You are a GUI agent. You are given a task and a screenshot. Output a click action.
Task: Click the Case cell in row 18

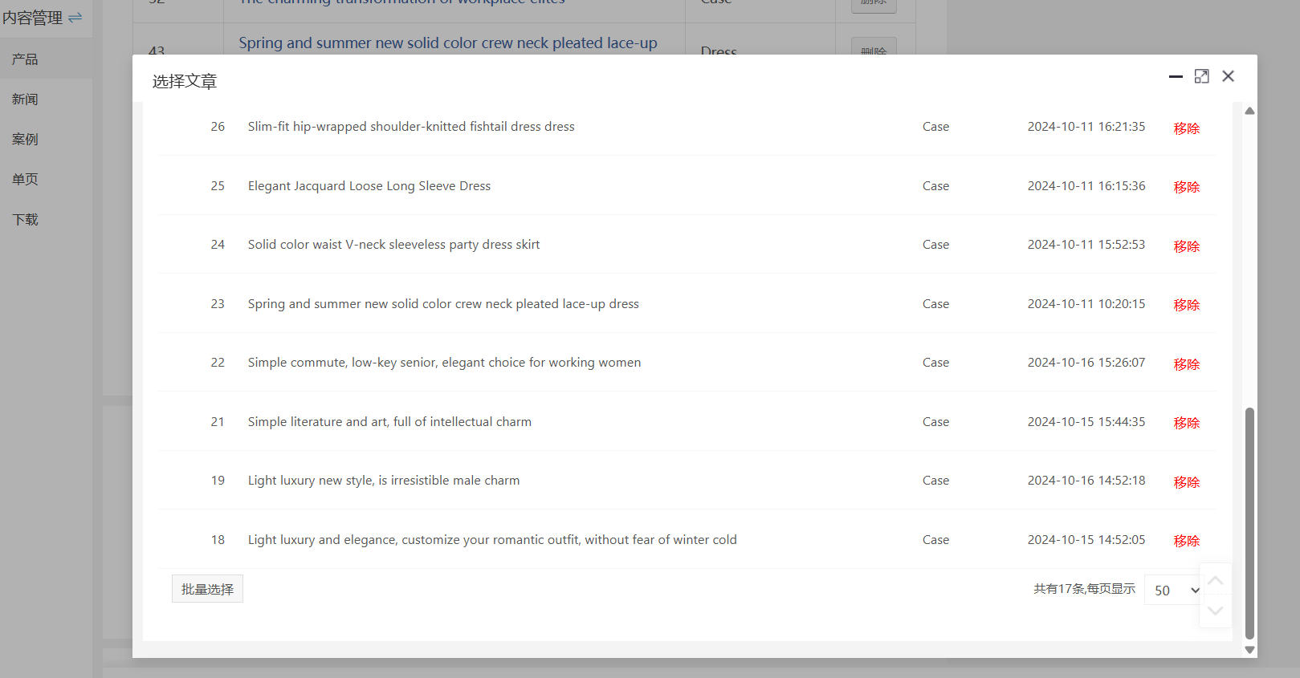tap(935, 540)
